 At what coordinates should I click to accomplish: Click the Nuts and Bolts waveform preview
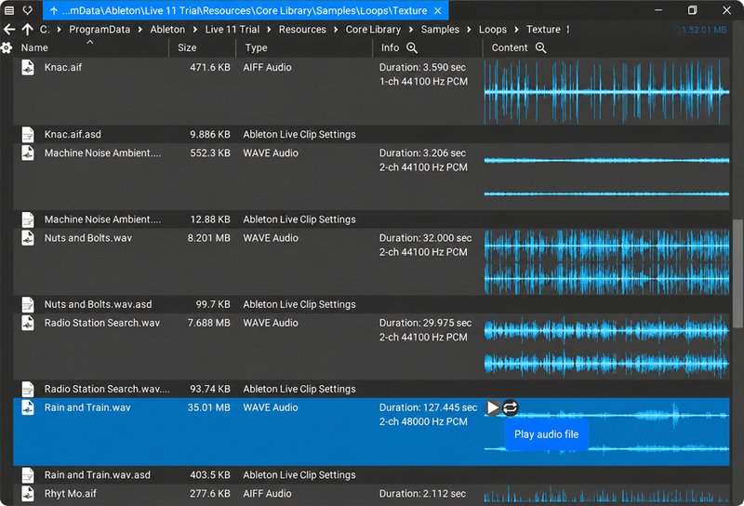606,262
